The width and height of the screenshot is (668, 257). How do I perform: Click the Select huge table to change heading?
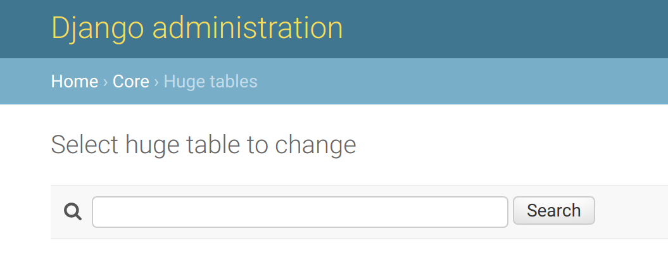(204, 145)
